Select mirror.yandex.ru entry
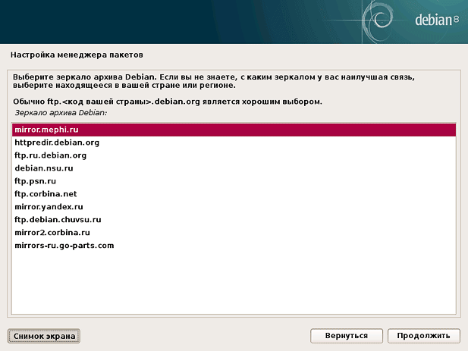The height and width of the screenshot is (351, 468). (234, 207)
